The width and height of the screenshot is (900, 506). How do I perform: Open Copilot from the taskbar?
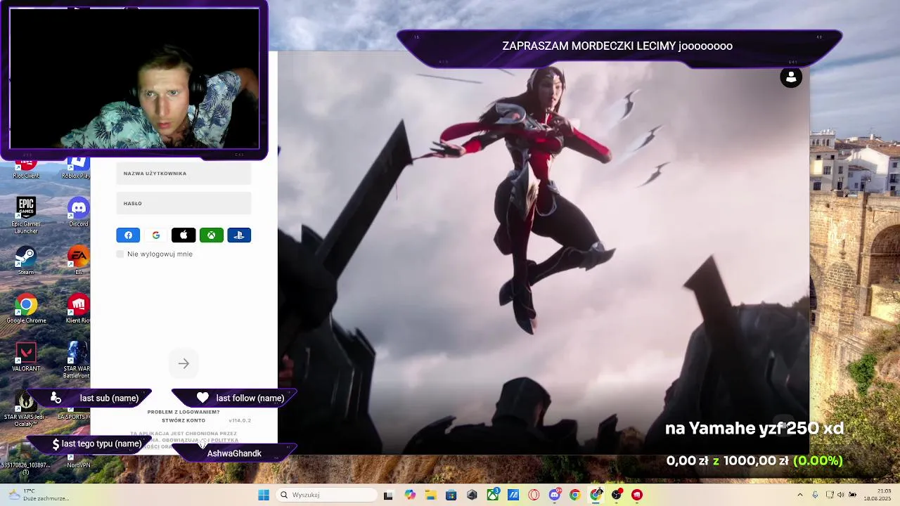(x=410, y=495)
